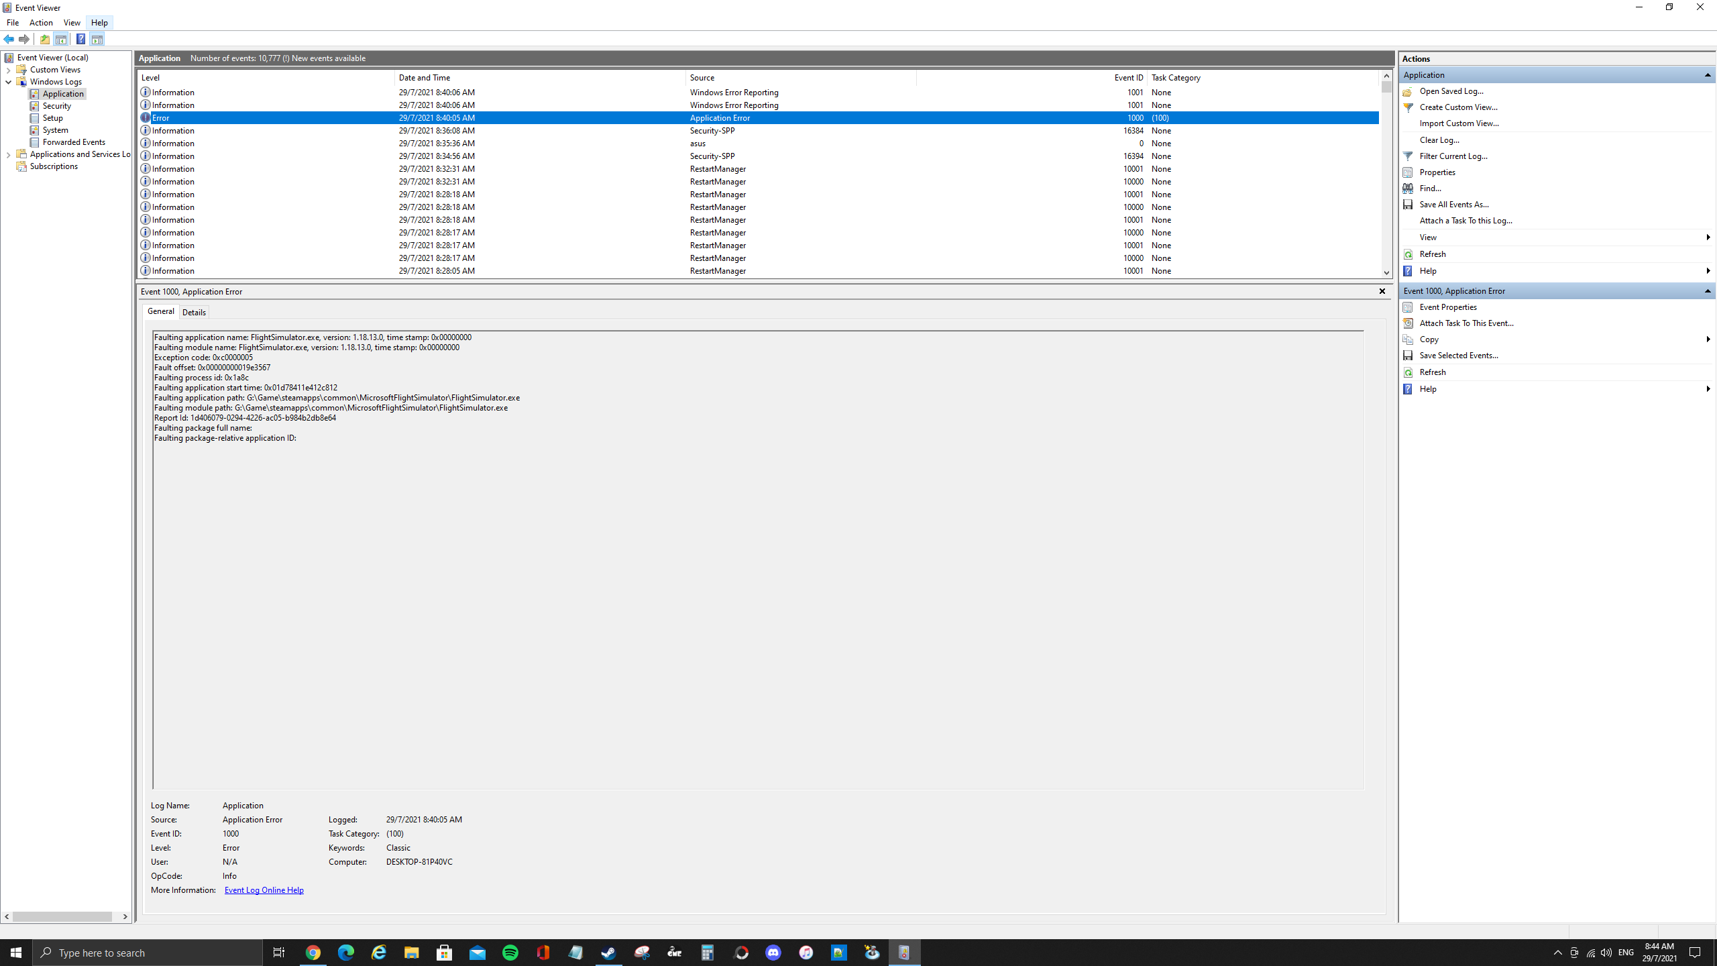Open Find with the binoculars action
Screen dimensions: 1717x966
pyautogui.click(x=1430, y=189)
